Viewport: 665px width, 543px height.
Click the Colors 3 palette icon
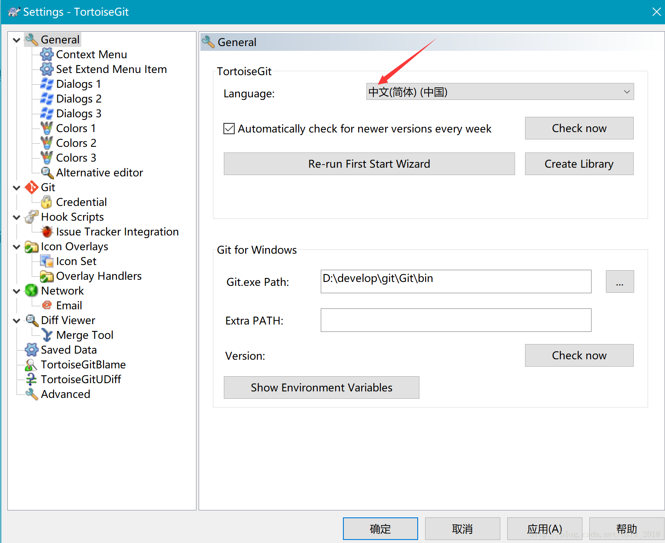pyautogui.click(x=47, y=158)
